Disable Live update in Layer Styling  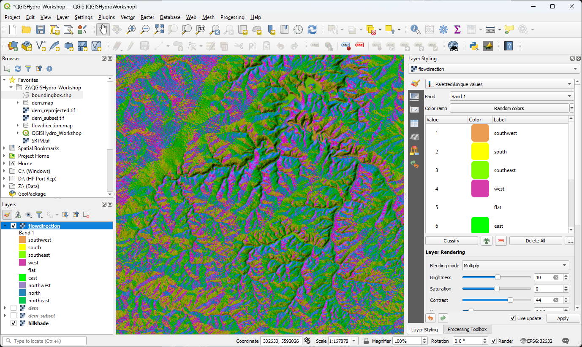512,318
